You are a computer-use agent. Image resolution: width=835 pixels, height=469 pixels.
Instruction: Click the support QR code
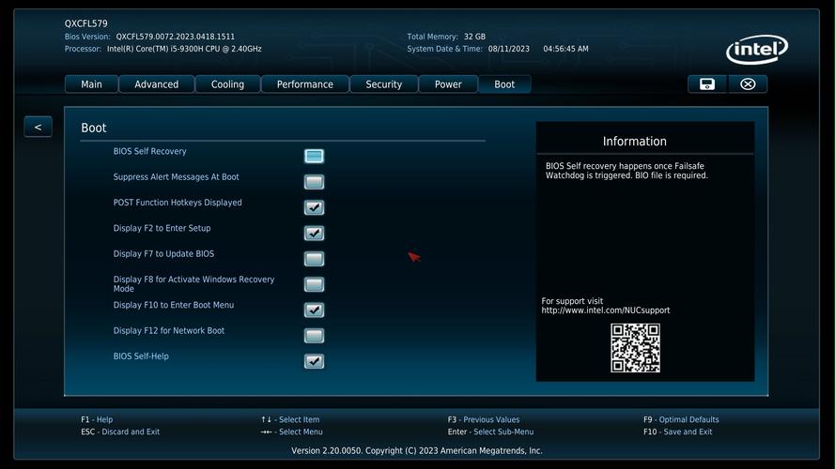point(635,348)
